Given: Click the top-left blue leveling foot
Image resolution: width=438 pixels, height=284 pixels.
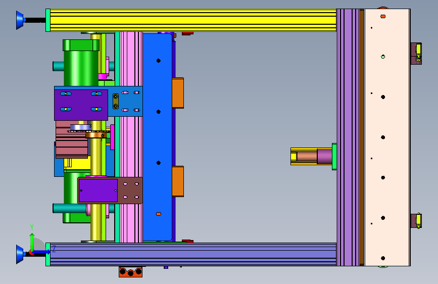Looking at the screenshot, I should [20, 20].
